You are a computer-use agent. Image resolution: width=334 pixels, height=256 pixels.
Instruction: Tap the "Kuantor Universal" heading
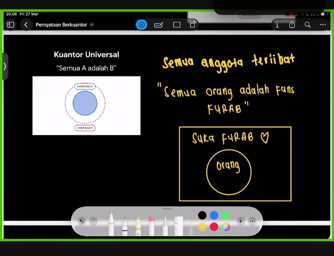pos(86,55)
